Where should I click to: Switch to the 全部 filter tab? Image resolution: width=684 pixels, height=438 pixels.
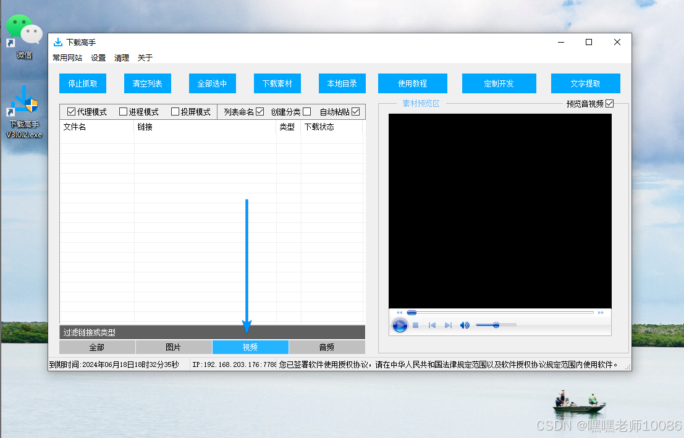tap(98, 347)
